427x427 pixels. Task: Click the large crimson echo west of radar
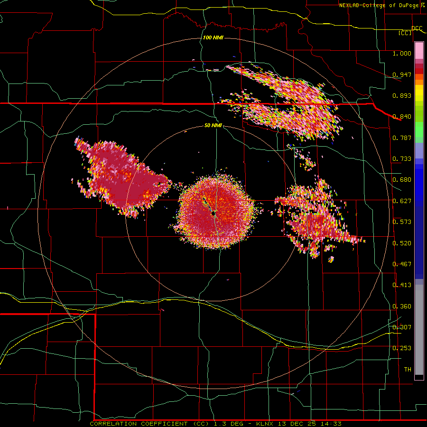122,178
